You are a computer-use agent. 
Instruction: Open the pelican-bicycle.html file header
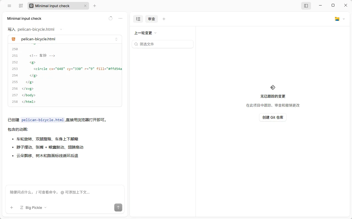[x=65, y=39]
